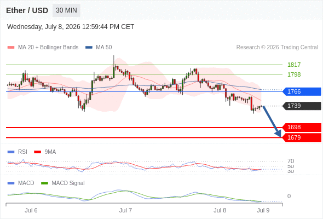Click the MA 50 legend swatch
This screenshot has width=323, height=219.
(89, 48)
